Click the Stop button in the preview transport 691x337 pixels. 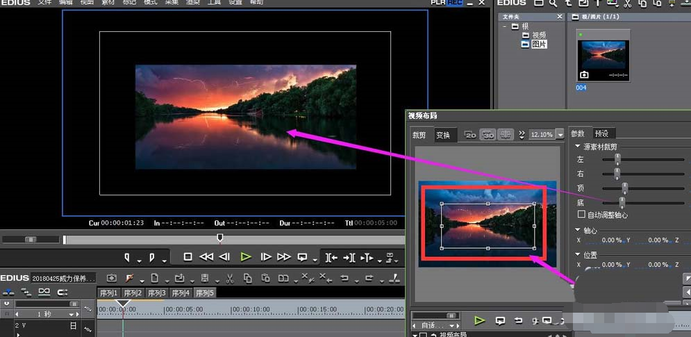click(188, 256)
